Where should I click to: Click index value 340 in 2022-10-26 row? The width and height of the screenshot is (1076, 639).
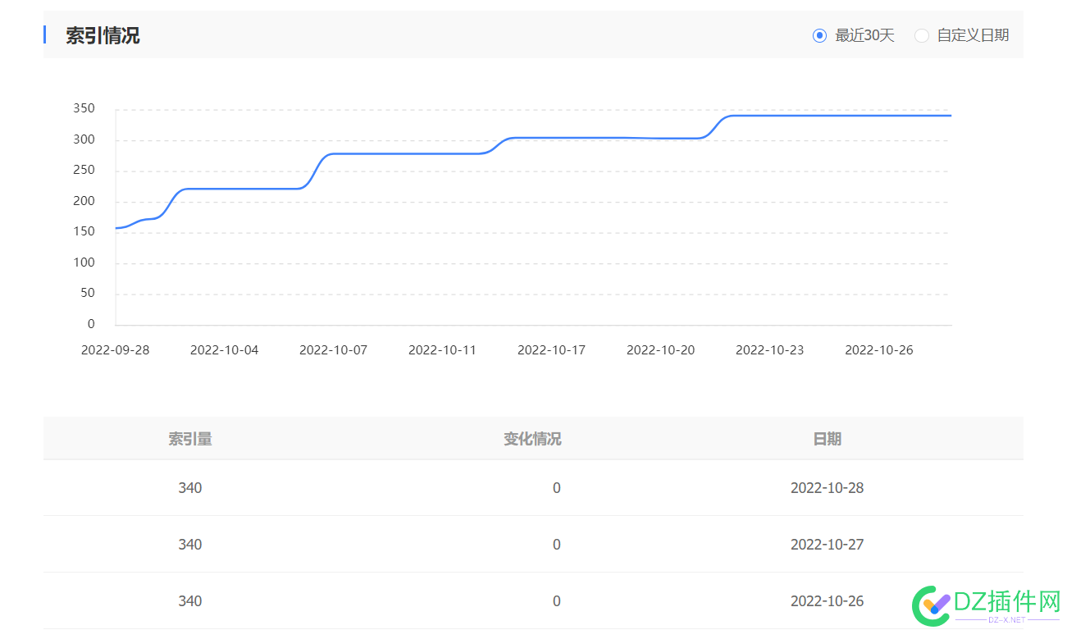point(190,601)
